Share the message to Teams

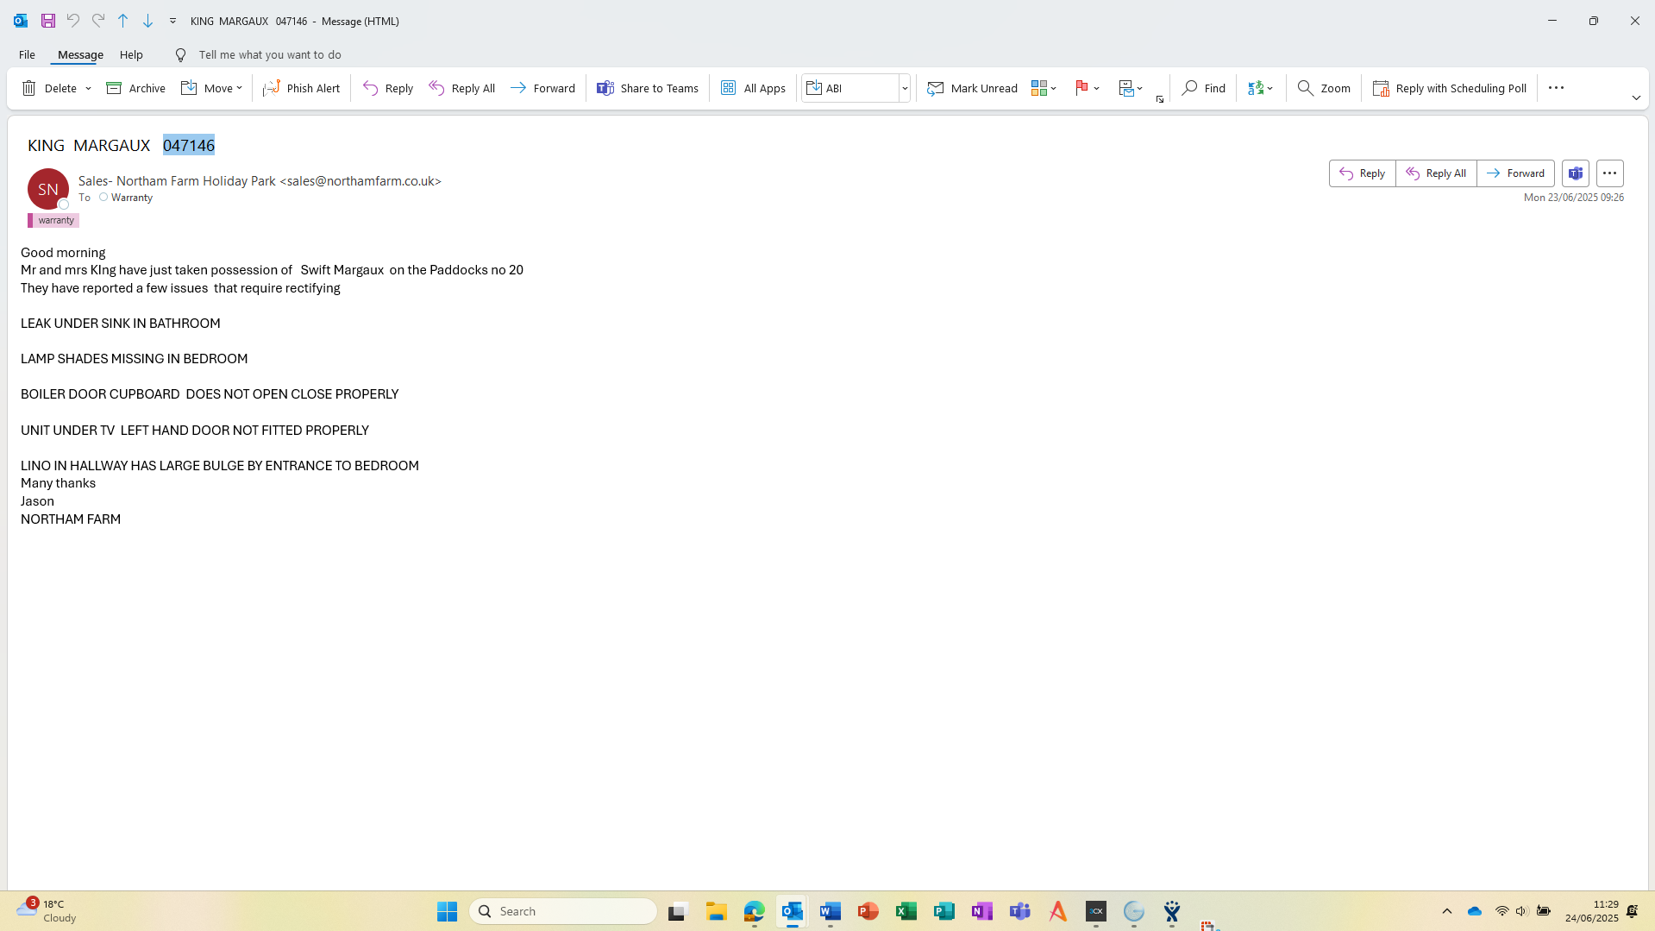pyautogui.click(x=648, y=88)
